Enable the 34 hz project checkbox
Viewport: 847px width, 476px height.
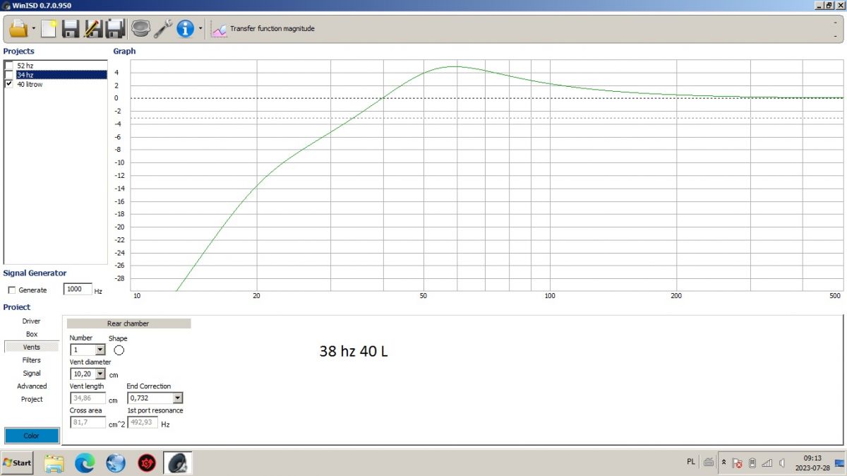9,75
